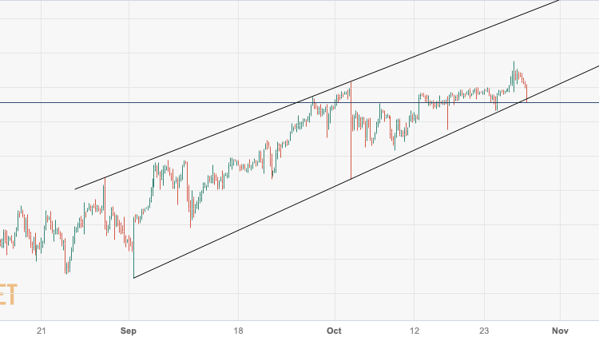This screenshot has width=599, height=341.
Task: Click the lowest candle in late August
Action: tap(65, 272)
